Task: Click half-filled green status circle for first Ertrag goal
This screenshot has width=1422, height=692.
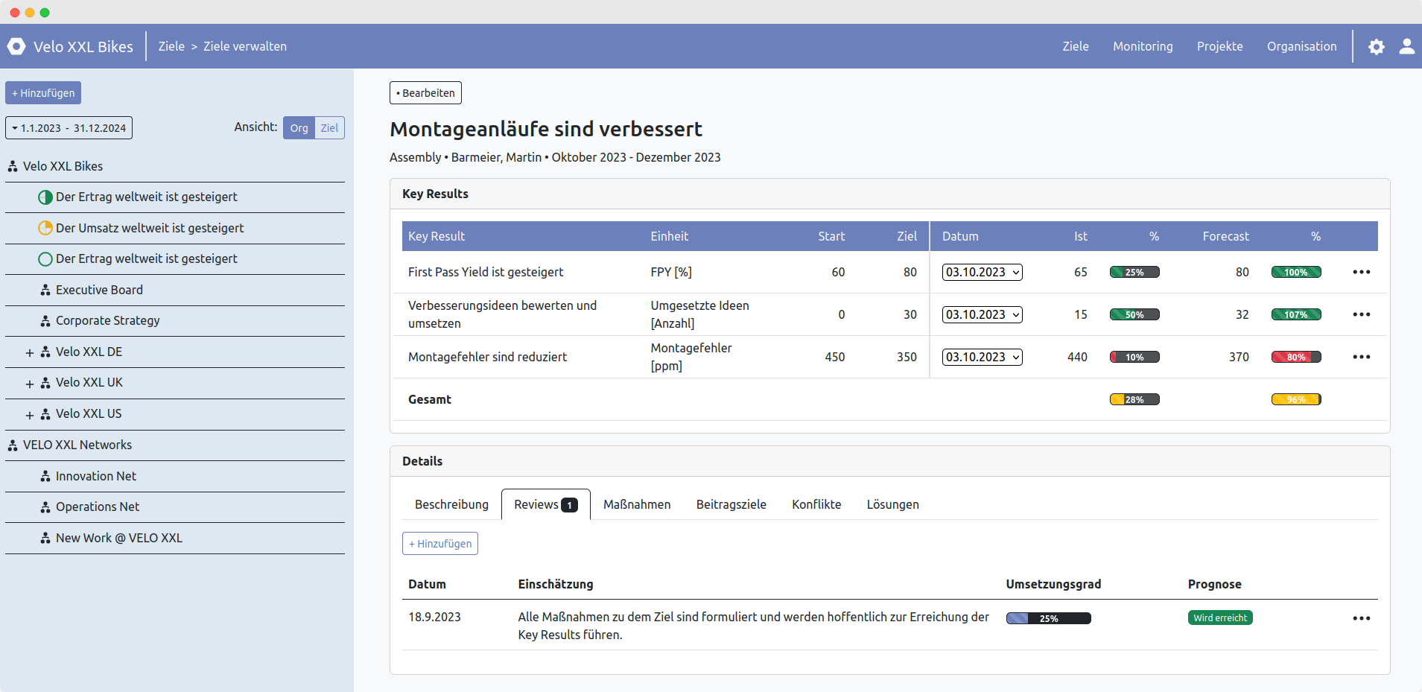Action: [45, 197]
